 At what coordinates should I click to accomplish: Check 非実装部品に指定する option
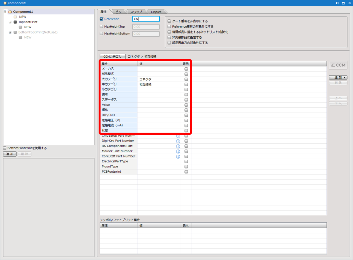[169, 37]
